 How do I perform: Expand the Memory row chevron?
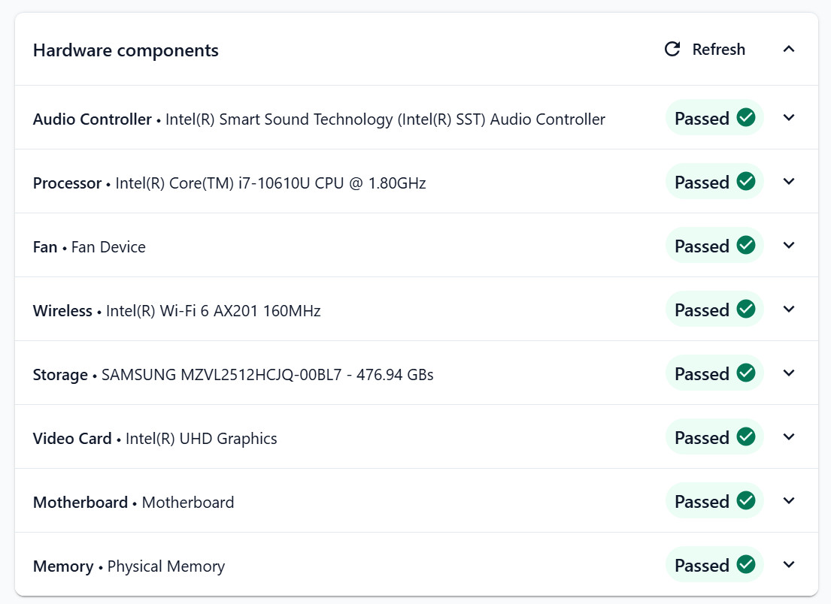coord(788,565)
